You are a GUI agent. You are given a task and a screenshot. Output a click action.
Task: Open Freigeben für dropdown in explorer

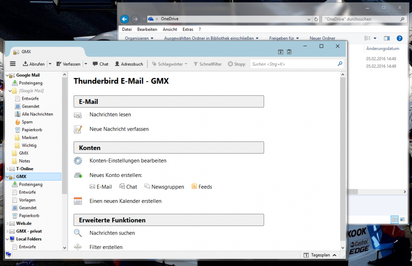pyautogui.click(x=284, y=38)
